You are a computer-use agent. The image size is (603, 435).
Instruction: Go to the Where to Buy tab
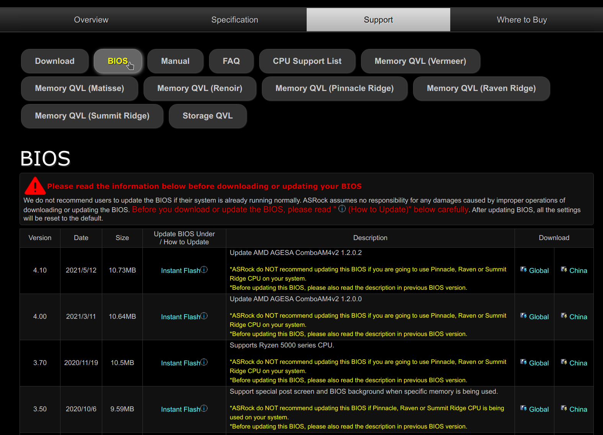click(x=522, y=20)
